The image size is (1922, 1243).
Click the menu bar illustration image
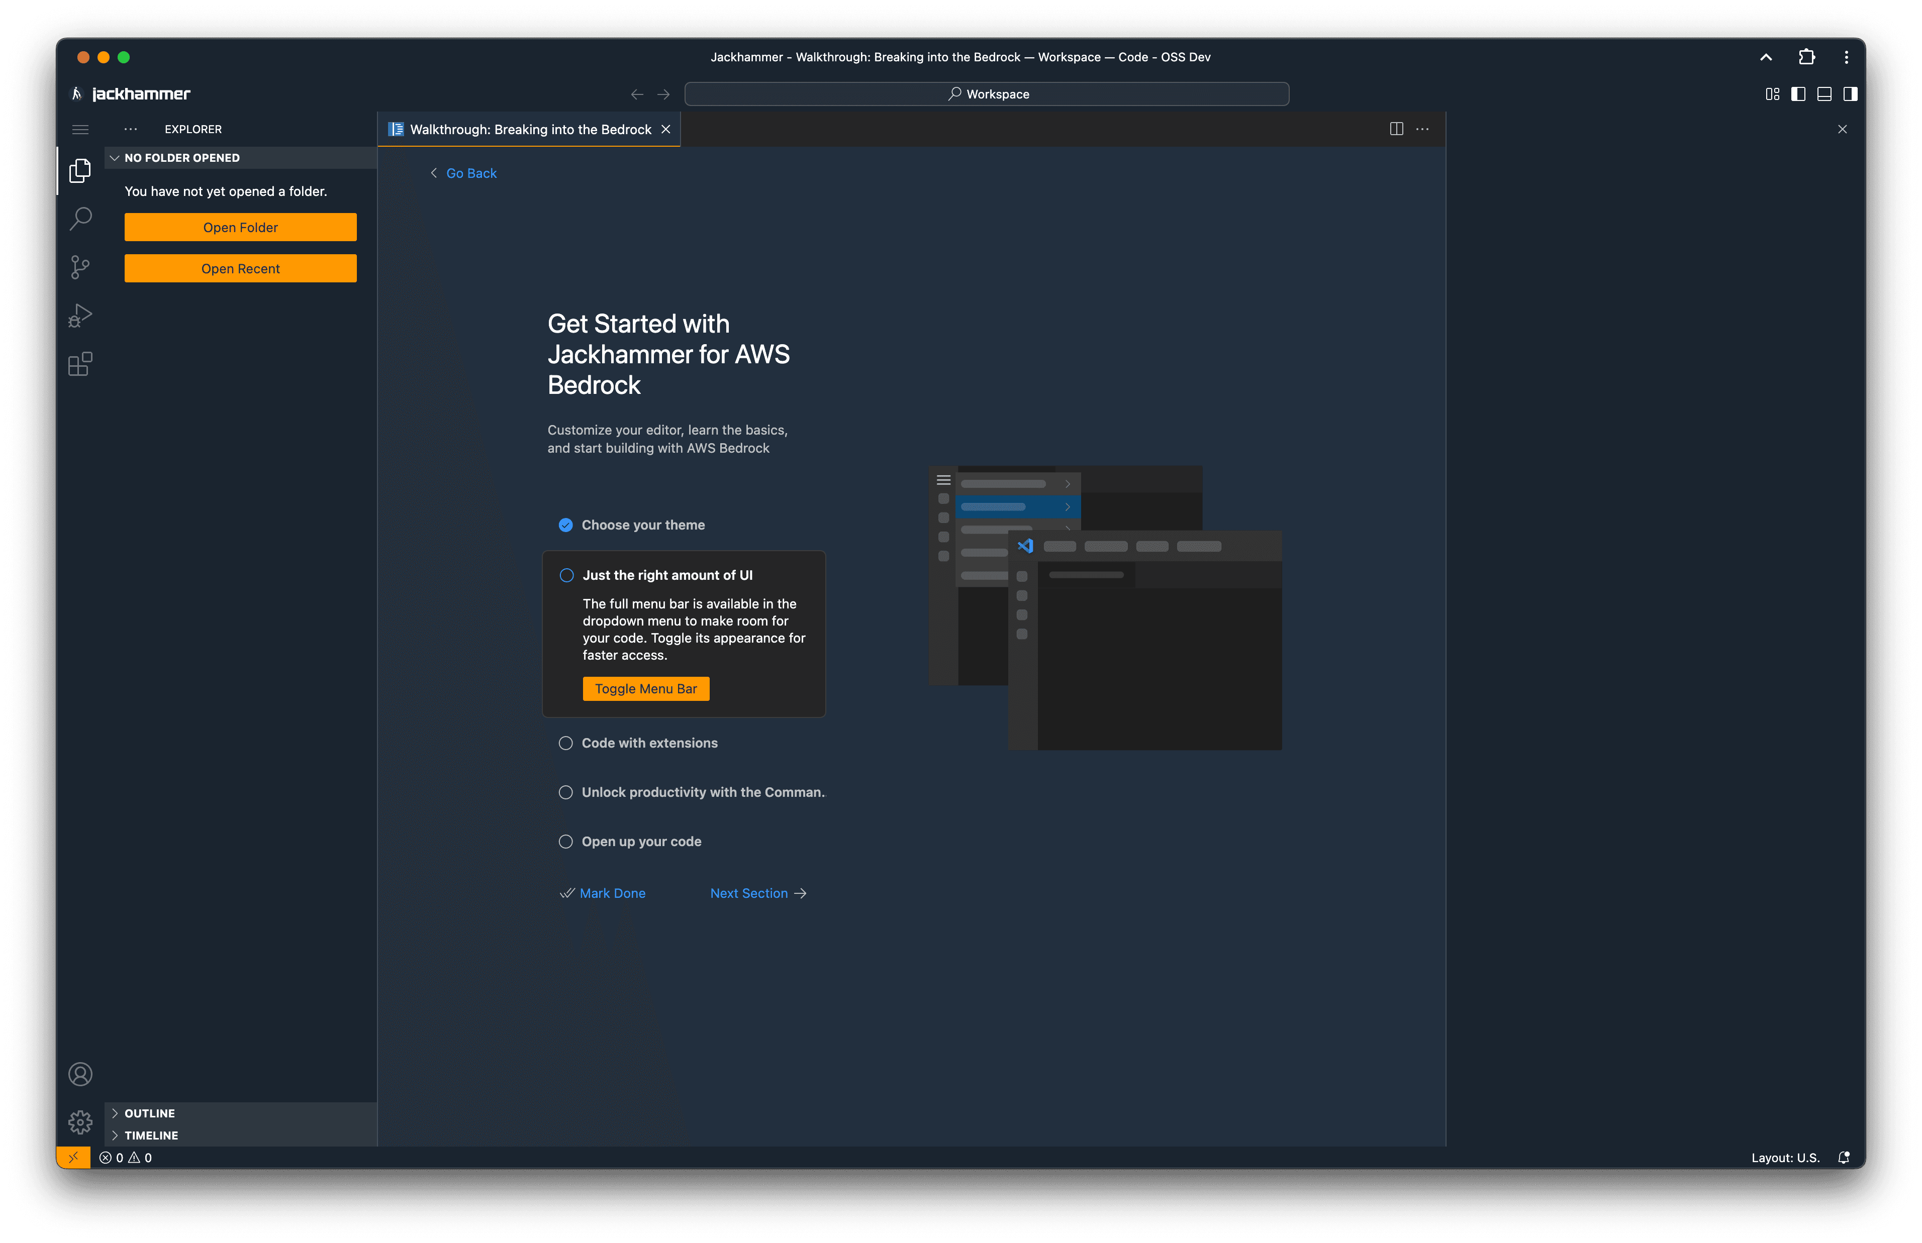[x=1105, y=608]
